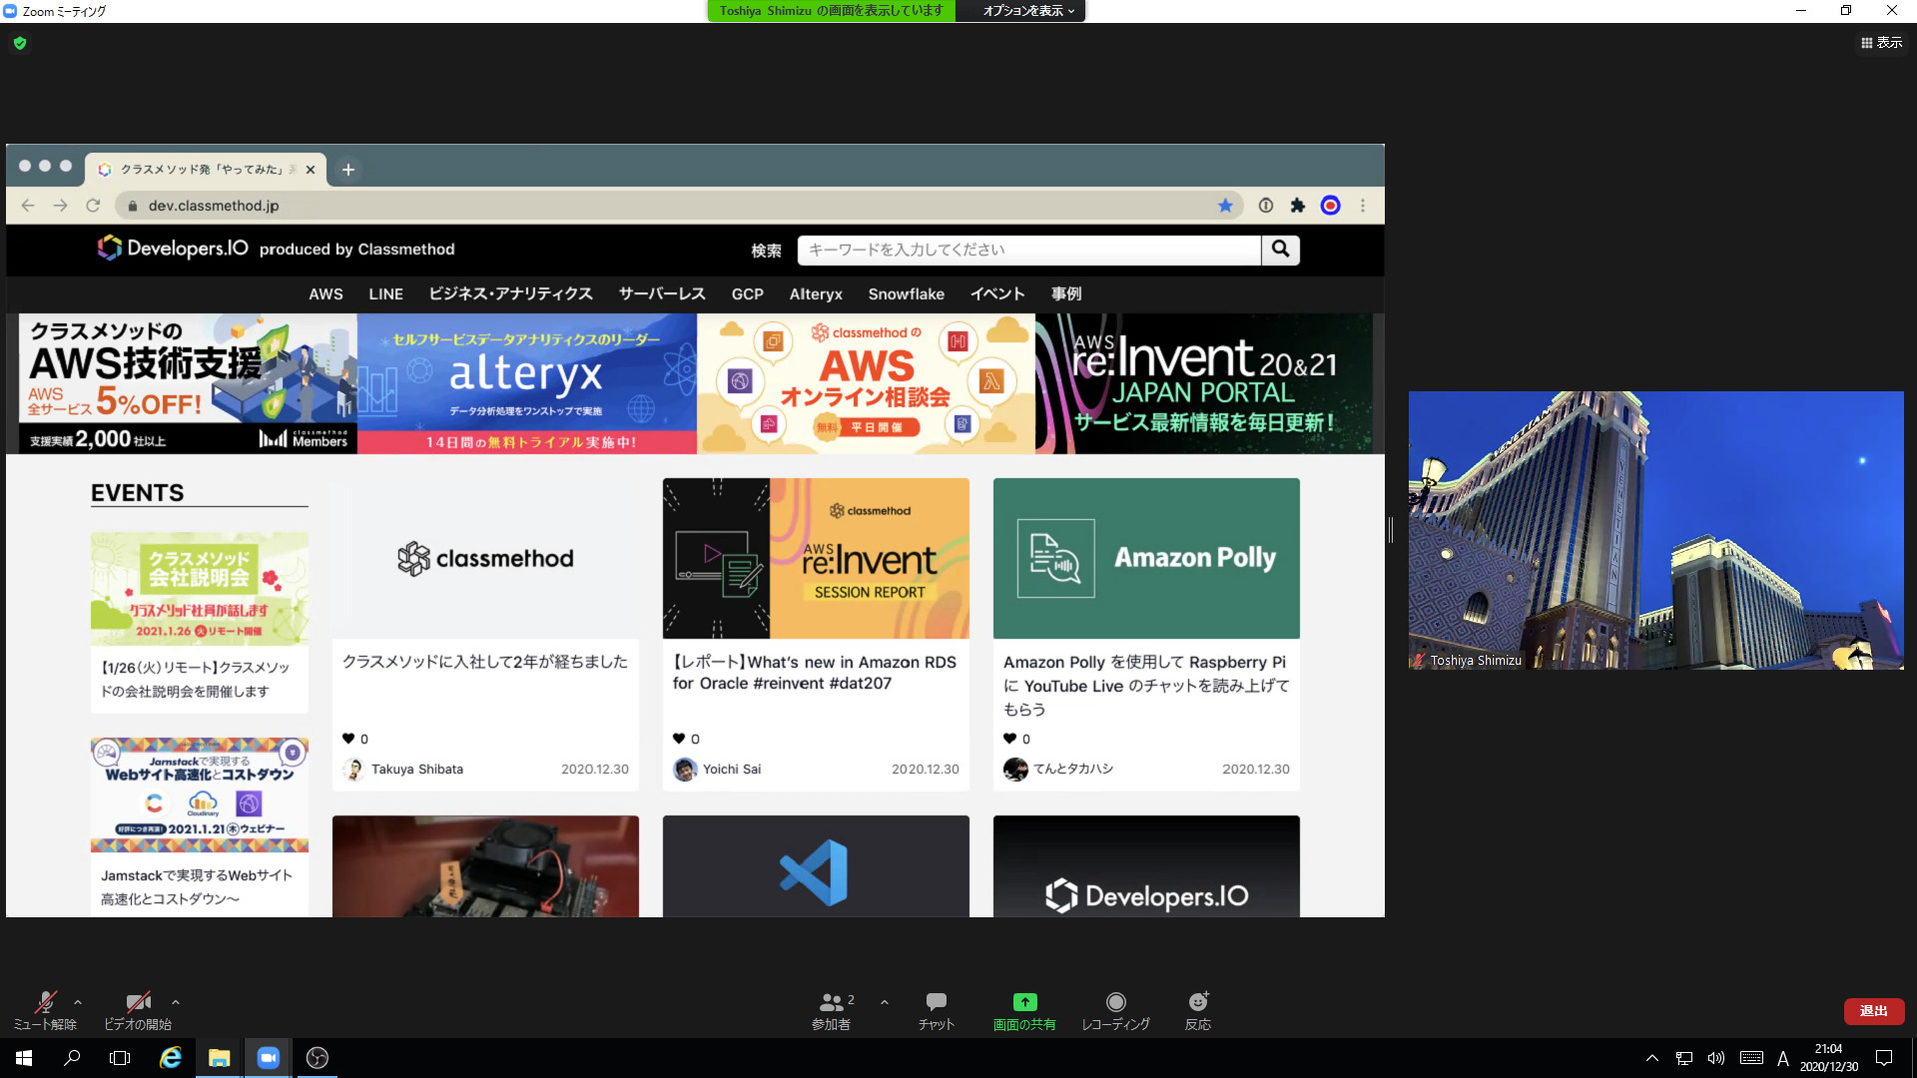Click the bookmark star icon
The width and height of the screenshot is (1917, 1078).
(x=1225, y=206)
